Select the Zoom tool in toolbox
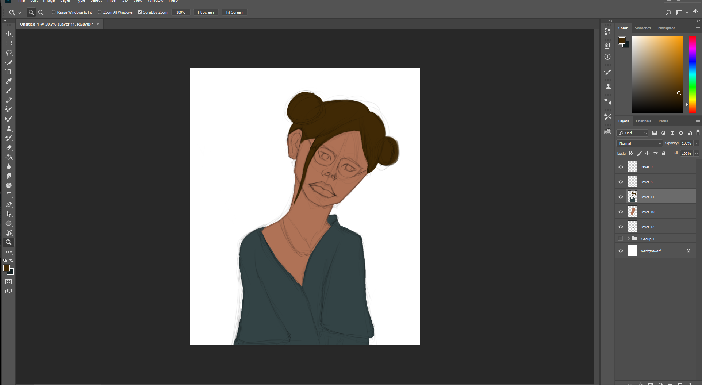The image size is (702, 385). click(x=9, y=242)
